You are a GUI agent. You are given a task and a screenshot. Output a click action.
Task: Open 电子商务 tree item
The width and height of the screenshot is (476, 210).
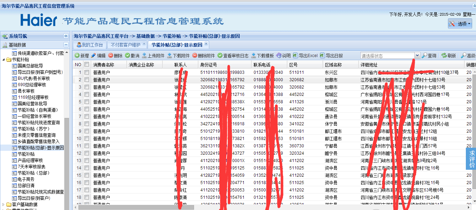pos(26,179)
